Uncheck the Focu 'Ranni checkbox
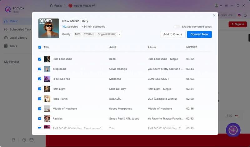Image resolution: width=250 pixels, height=147 pixels. pos(40,99)
